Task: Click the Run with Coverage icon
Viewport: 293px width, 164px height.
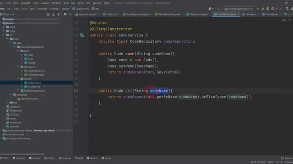Action: tap(267, 9)
